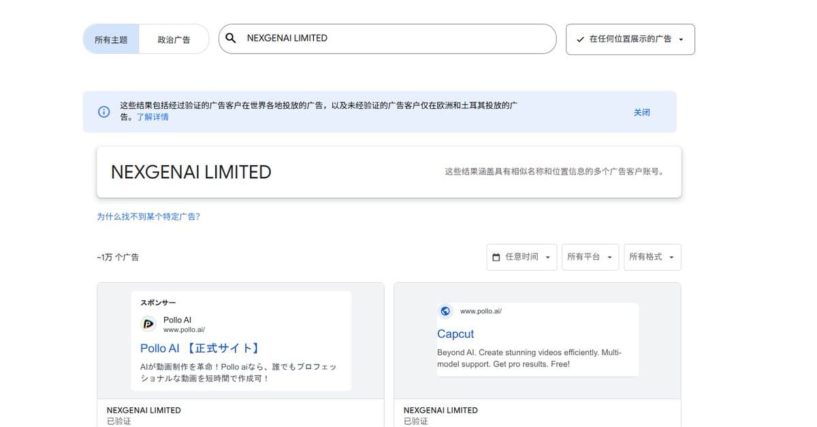Click the globe icon in the Capcut ad
Viewport: 817px width, 427px height.
[x=445, y=311]
